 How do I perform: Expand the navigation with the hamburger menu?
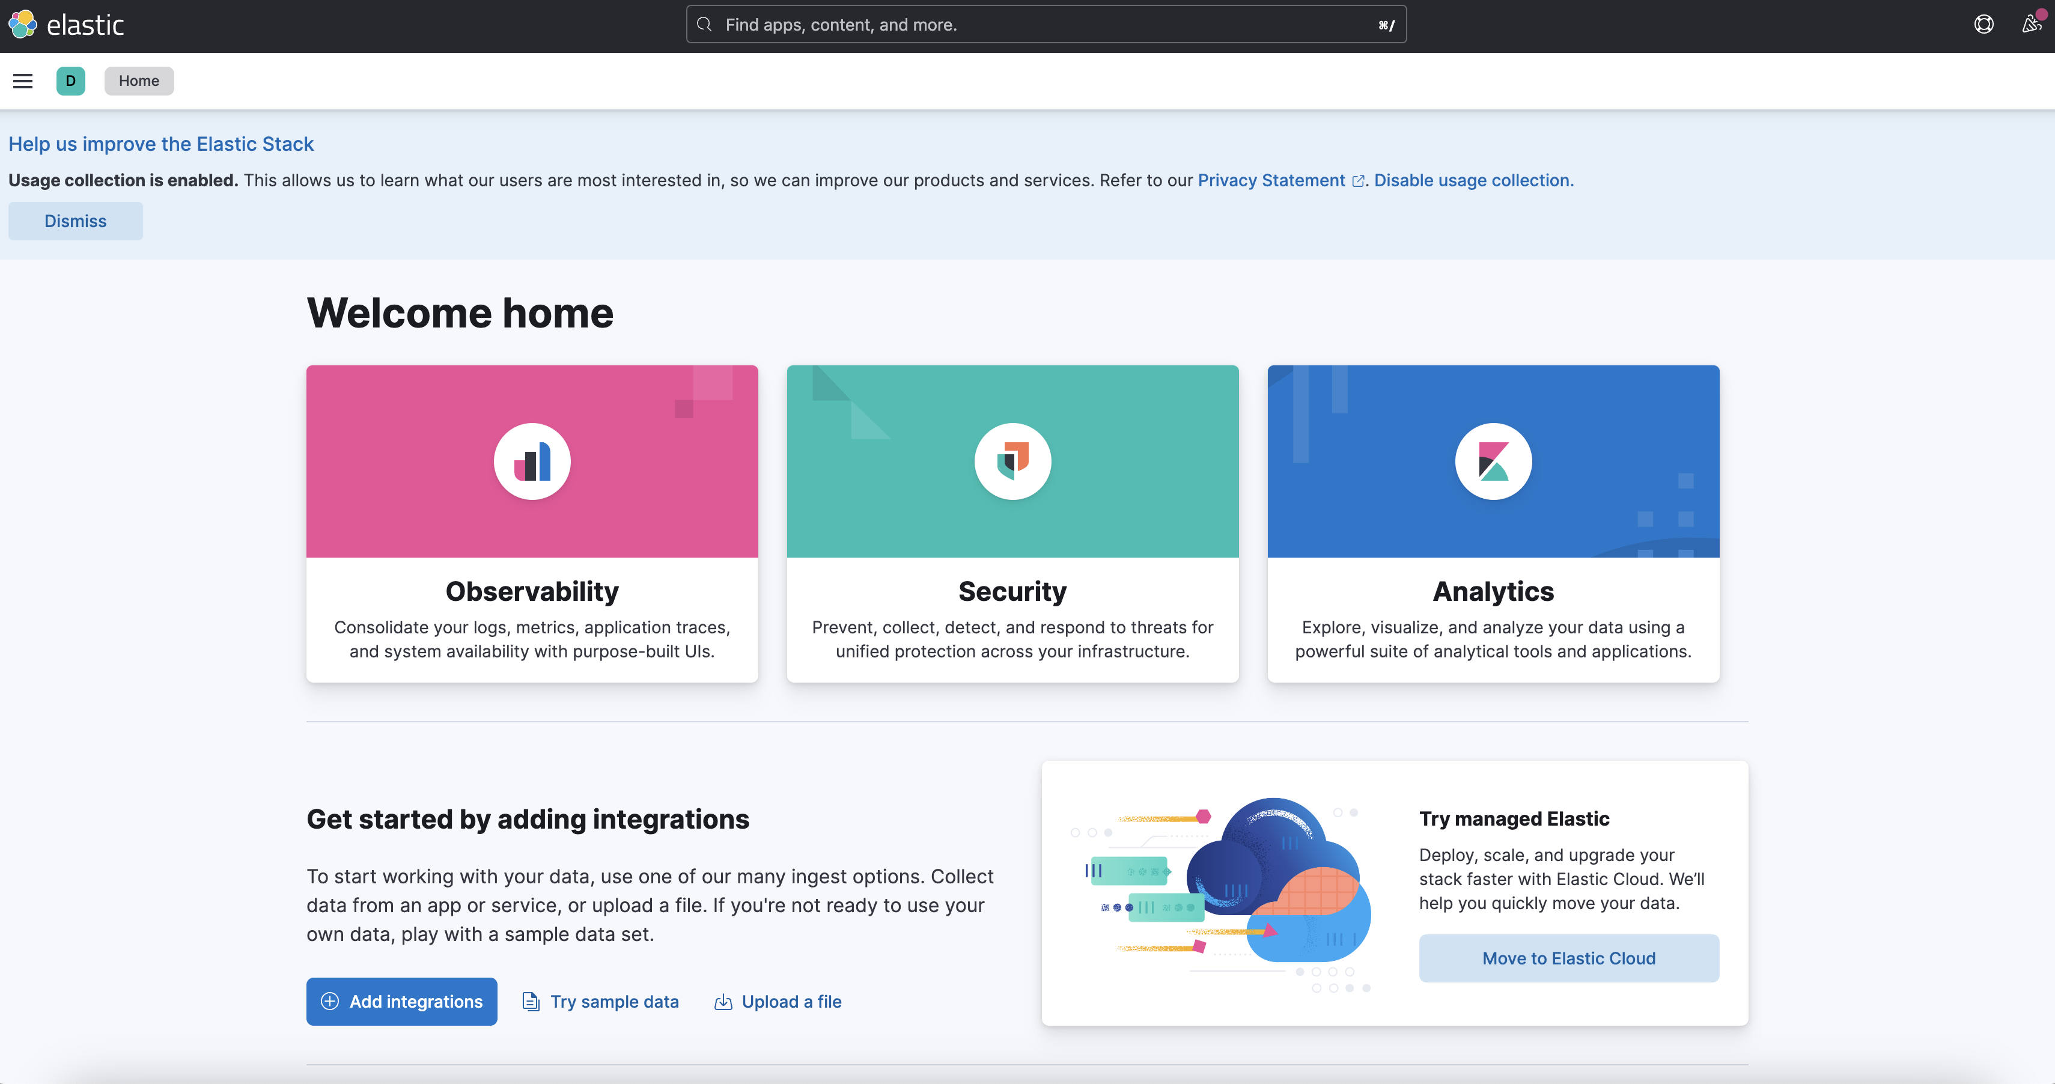coord(22,81)
